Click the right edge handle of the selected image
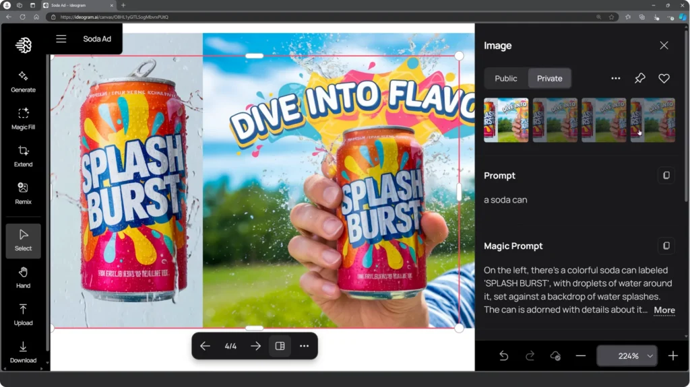This screenshot has height=387, width=690. tap(459, 192)
